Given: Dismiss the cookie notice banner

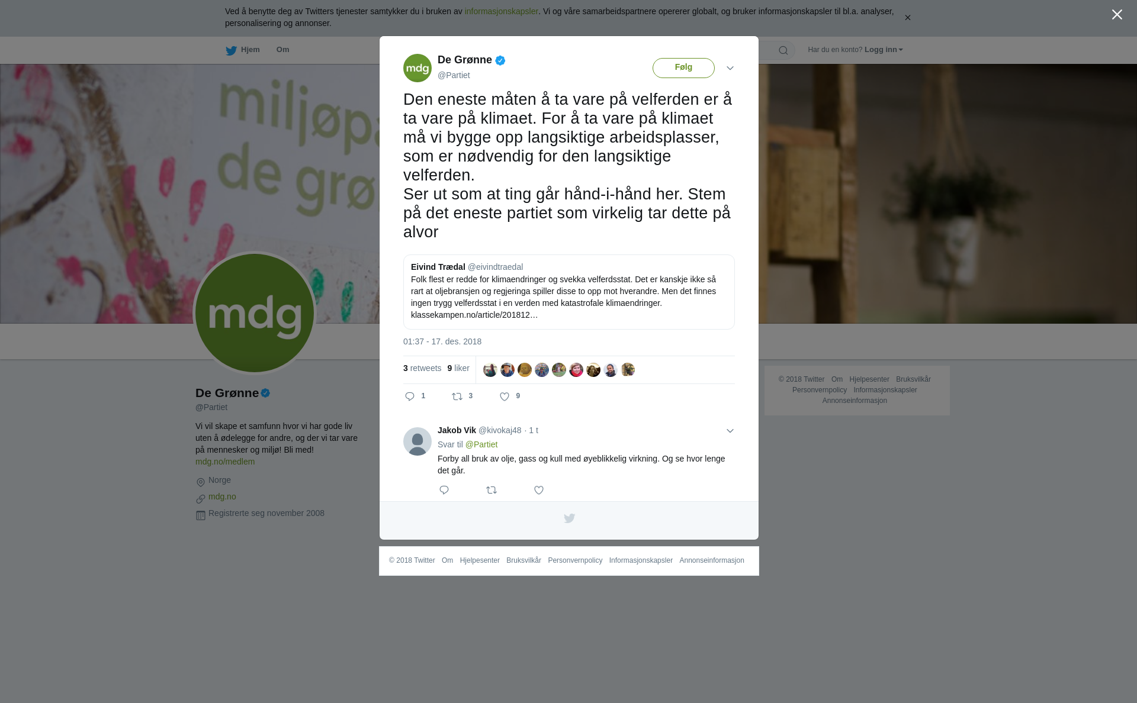Looking at the screenshot, I should click(907, 18).
